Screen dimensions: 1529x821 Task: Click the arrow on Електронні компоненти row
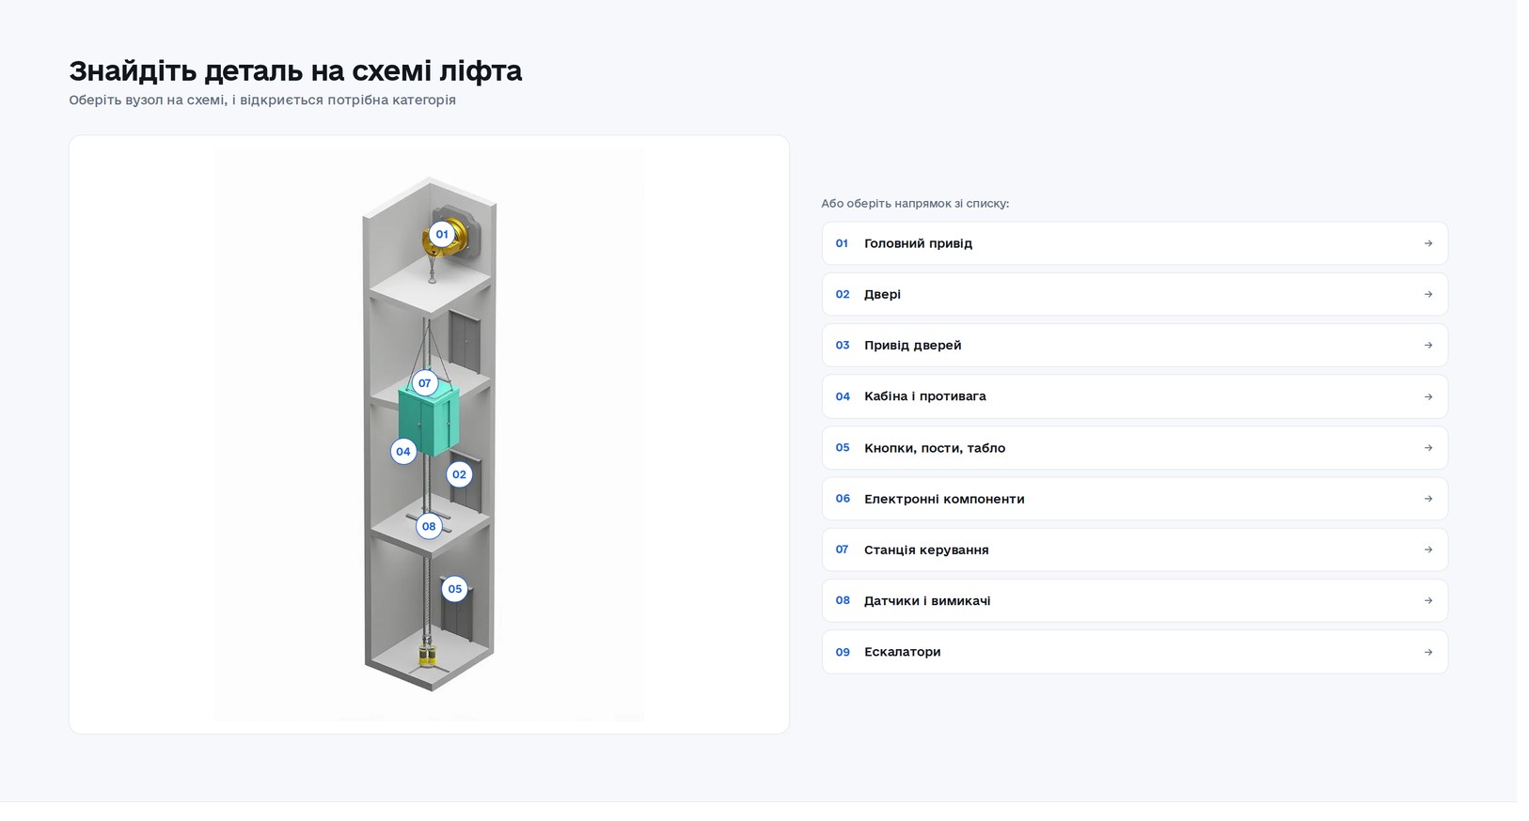coord(1428,499)
